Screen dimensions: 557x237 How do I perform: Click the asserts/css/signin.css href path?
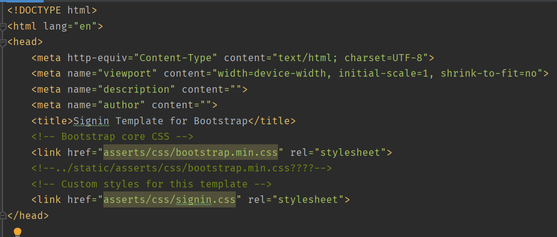170,200
